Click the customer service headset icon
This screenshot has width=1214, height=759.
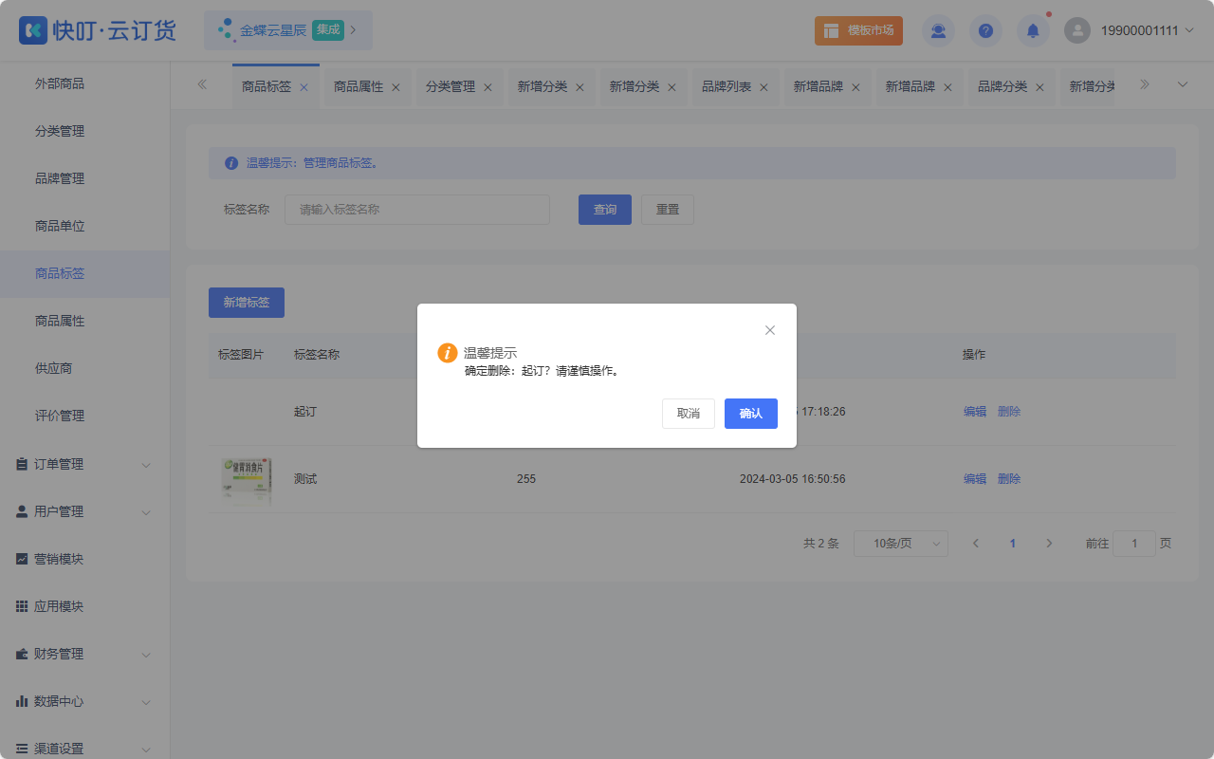938,30
